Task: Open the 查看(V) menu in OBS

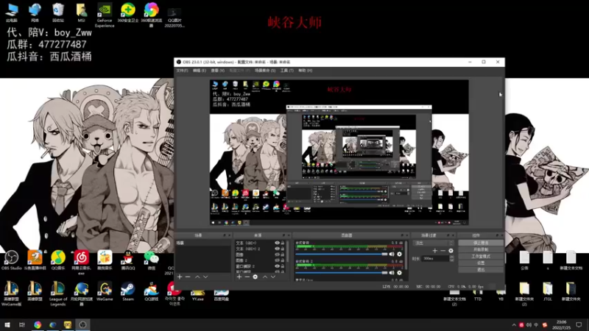Action: coord(217,71)
